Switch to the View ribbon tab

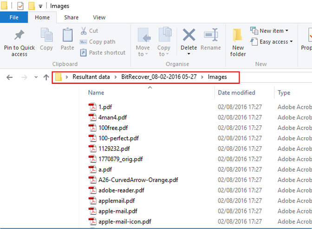[x=99, y=17]
